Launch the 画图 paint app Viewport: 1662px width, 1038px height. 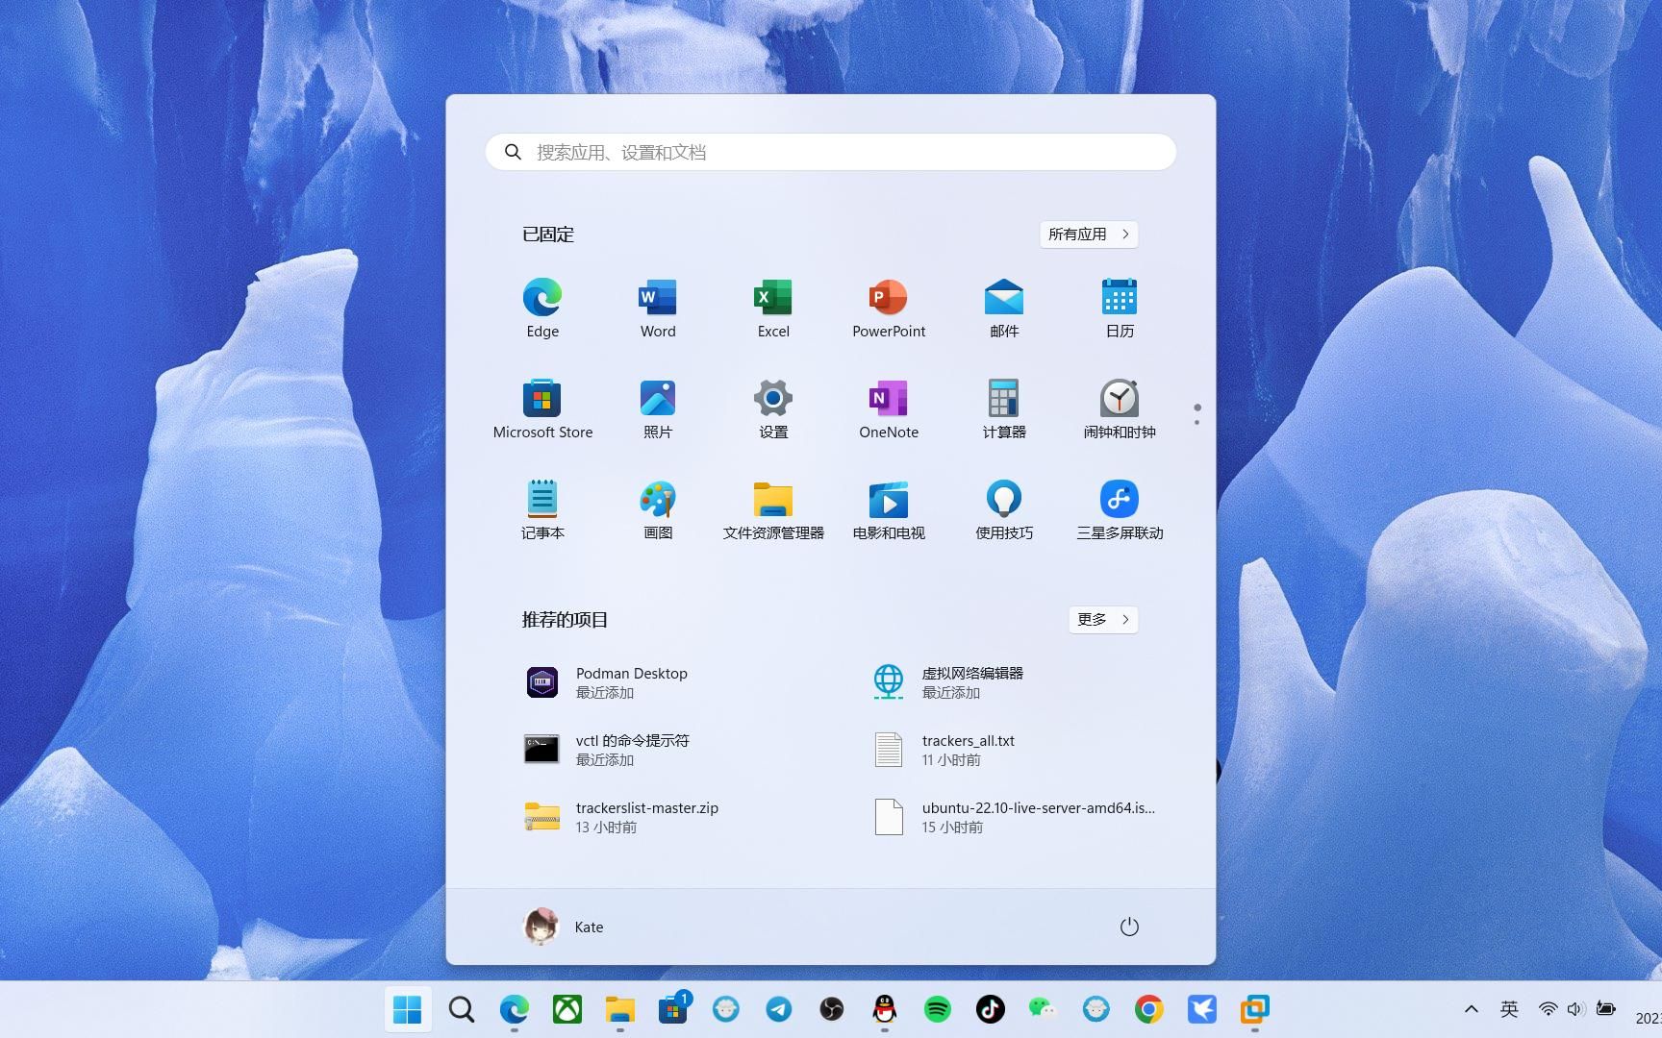click(x=658, y=509)
